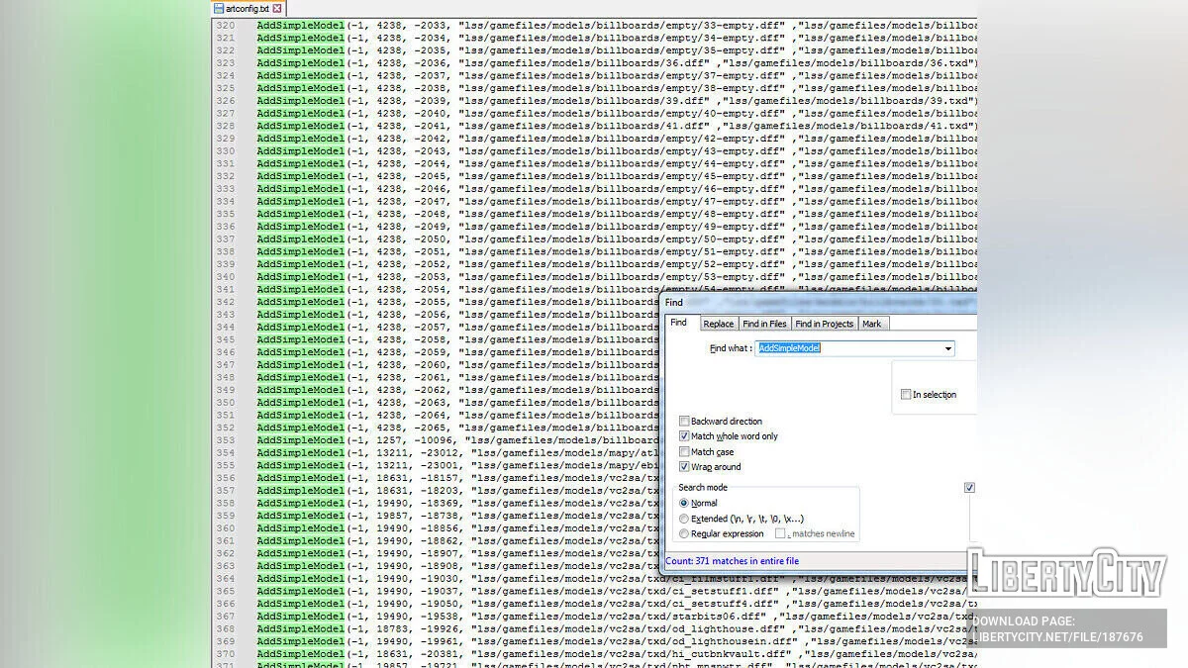The width and height of the screenshot is (1188, 668).
Task: Select Extended search mode radio button
Action: 684,519
